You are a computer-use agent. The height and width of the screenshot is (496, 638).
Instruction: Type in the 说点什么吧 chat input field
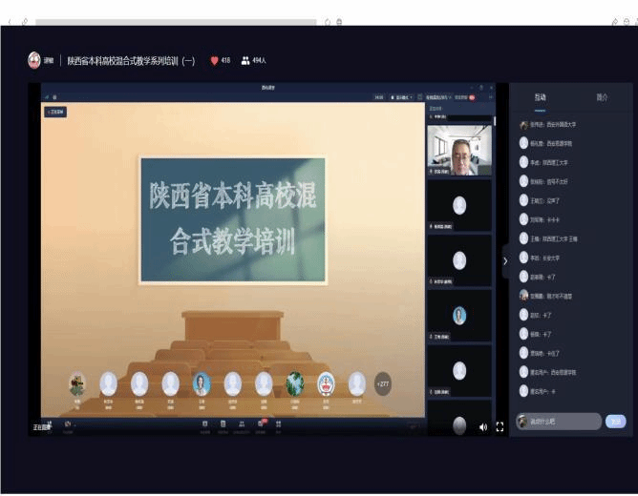[565, 421]
